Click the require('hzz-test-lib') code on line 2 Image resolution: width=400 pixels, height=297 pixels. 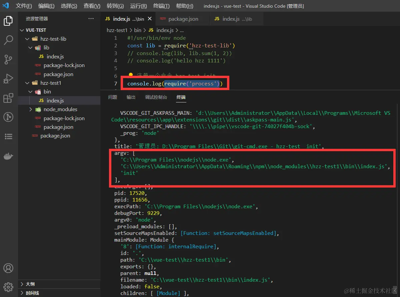tap(200, 45)
